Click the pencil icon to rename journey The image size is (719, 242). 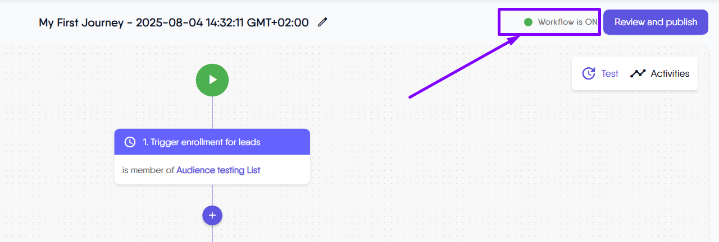[322, 22]
